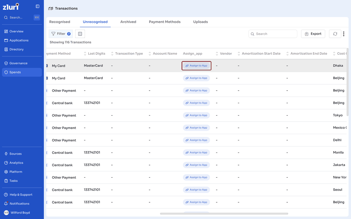
Task: Click the vertical table scrollbar
Action: pos(347,82)
